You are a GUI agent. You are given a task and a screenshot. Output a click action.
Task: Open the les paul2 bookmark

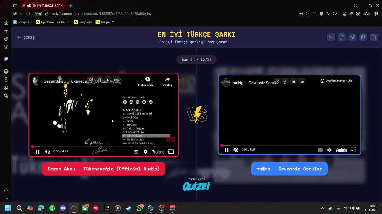(x=105, y=22)
